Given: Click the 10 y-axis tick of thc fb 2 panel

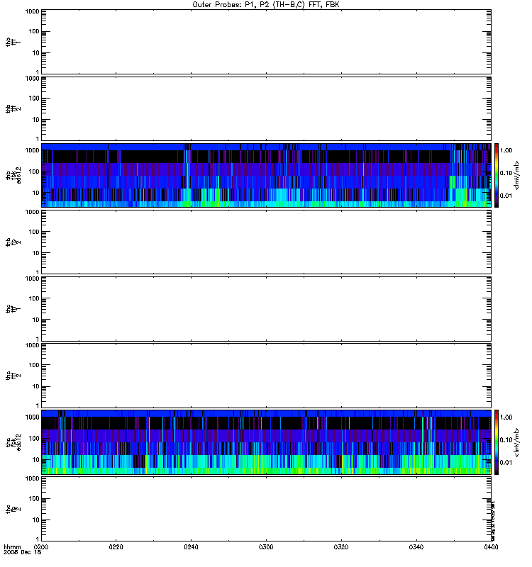Looking at the screenshot, I should tap(36, 520).
